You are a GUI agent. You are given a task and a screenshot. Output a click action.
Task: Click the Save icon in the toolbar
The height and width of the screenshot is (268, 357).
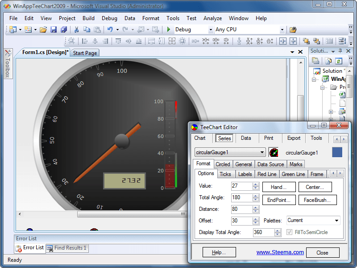(x=54, y=29)
